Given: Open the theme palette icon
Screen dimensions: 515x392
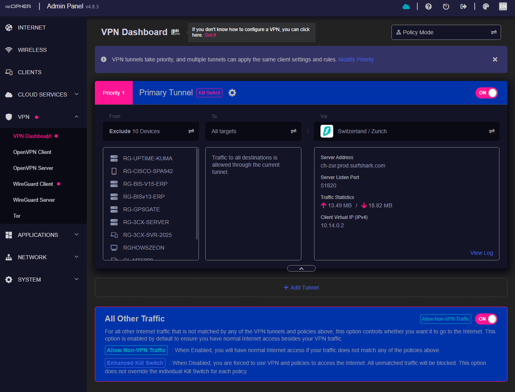Looking at the screenshot, I should (x=486, y=6).
